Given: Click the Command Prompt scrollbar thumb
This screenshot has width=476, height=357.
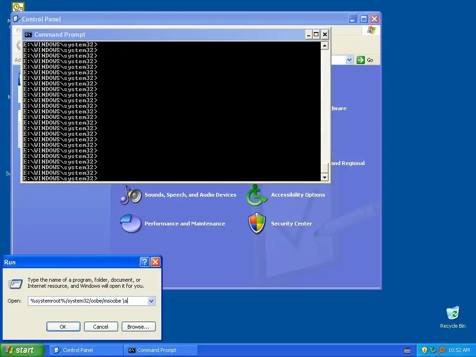Looking at the screenshot, I should [324, 168].
